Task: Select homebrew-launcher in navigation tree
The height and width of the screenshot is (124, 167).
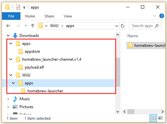Action: point(45,91)
